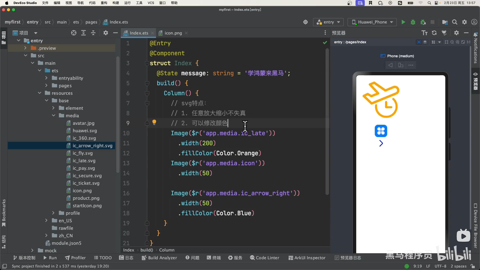Click the previewer plug icon
The height and width of the screenshot is (270, 480).
click(444, 33)
